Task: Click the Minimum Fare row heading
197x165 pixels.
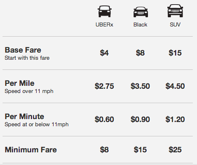Action: point(31,150)
